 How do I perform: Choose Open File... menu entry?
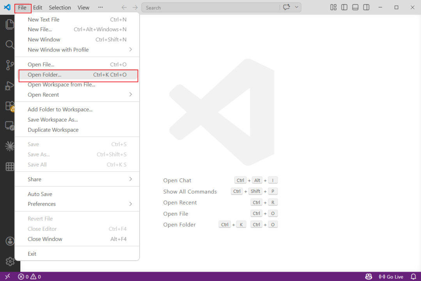77,64
